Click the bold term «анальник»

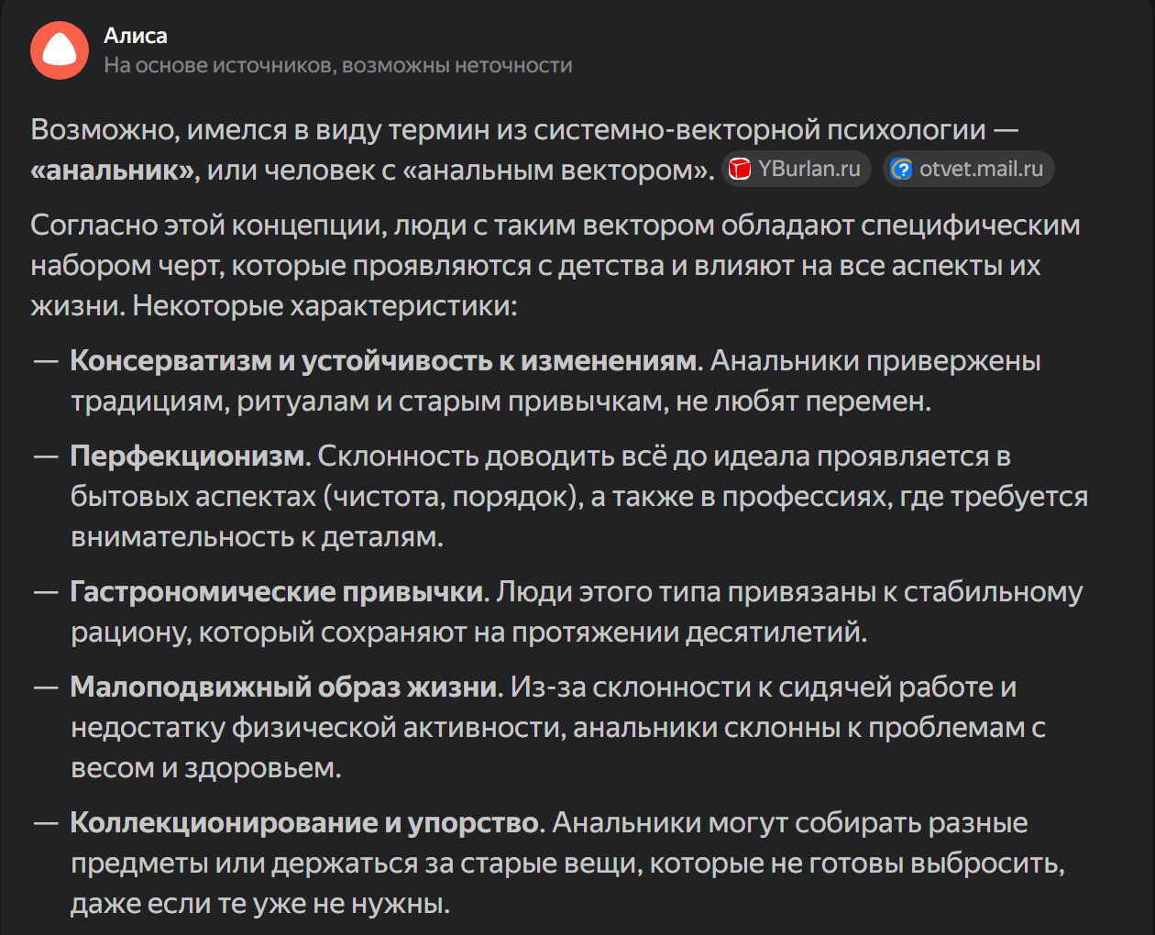click(x=114, y=170)
